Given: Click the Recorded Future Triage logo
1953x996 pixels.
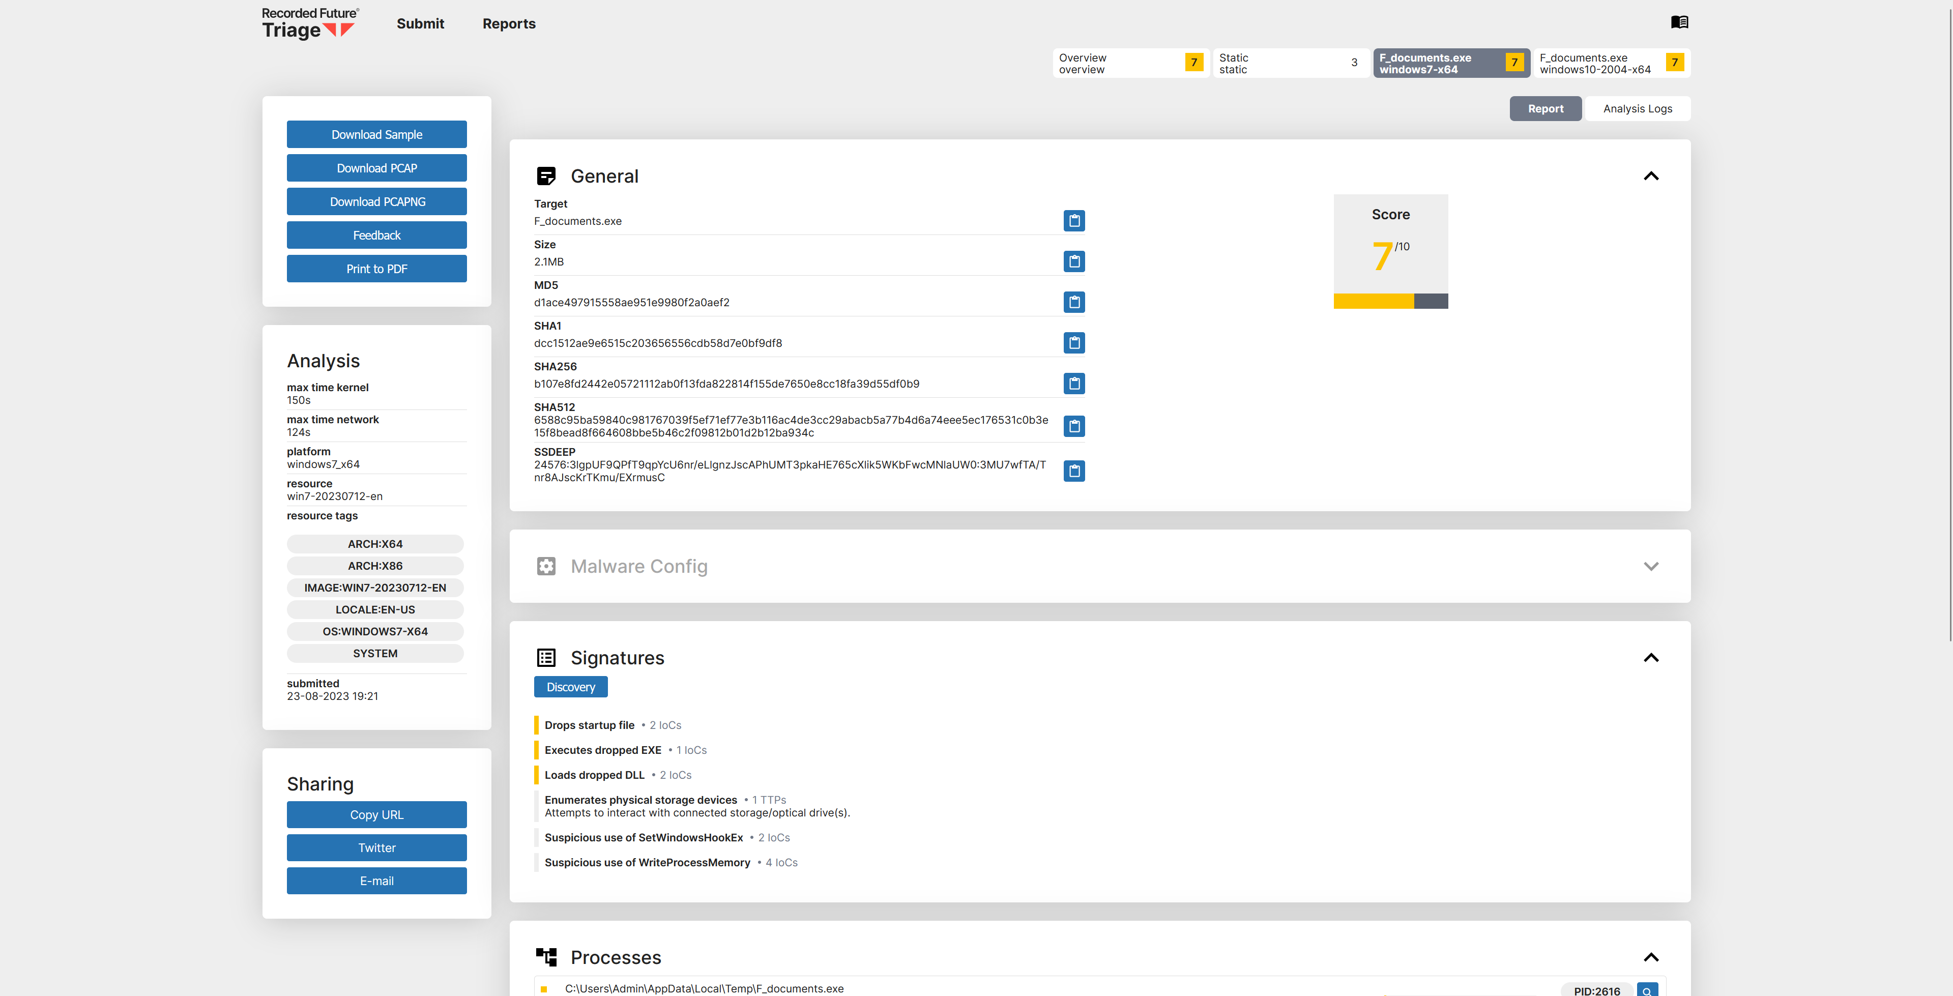Looking at the screenshot, I should click(x=309, y=23).
